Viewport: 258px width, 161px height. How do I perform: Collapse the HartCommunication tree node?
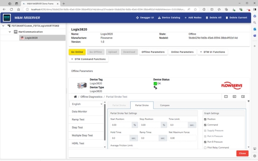pyautogui.click(x=10, y=32)
